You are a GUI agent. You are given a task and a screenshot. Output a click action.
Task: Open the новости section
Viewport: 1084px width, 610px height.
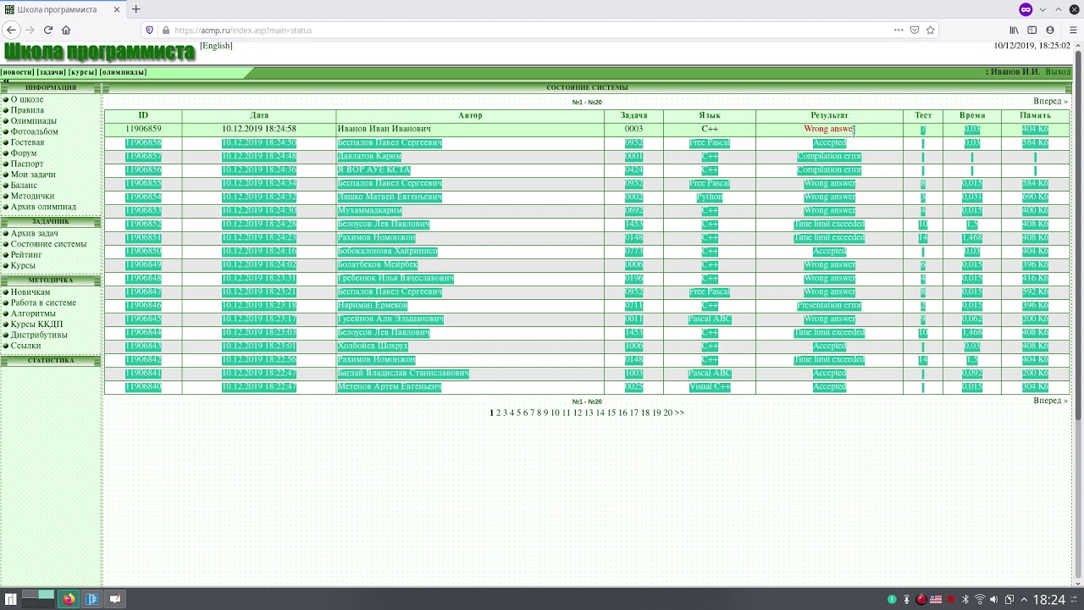pyautogui.click(x=18, y=72)
